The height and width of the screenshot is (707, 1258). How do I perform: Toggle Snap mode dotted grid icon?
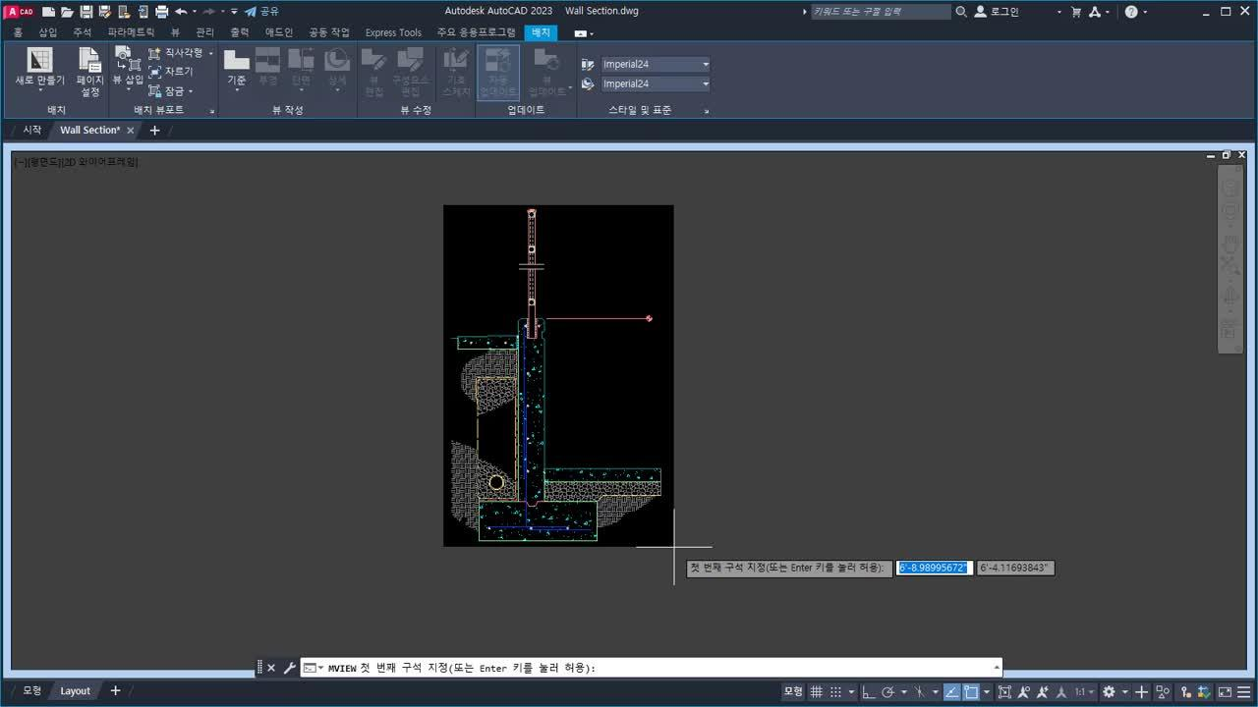pos(836,691)
